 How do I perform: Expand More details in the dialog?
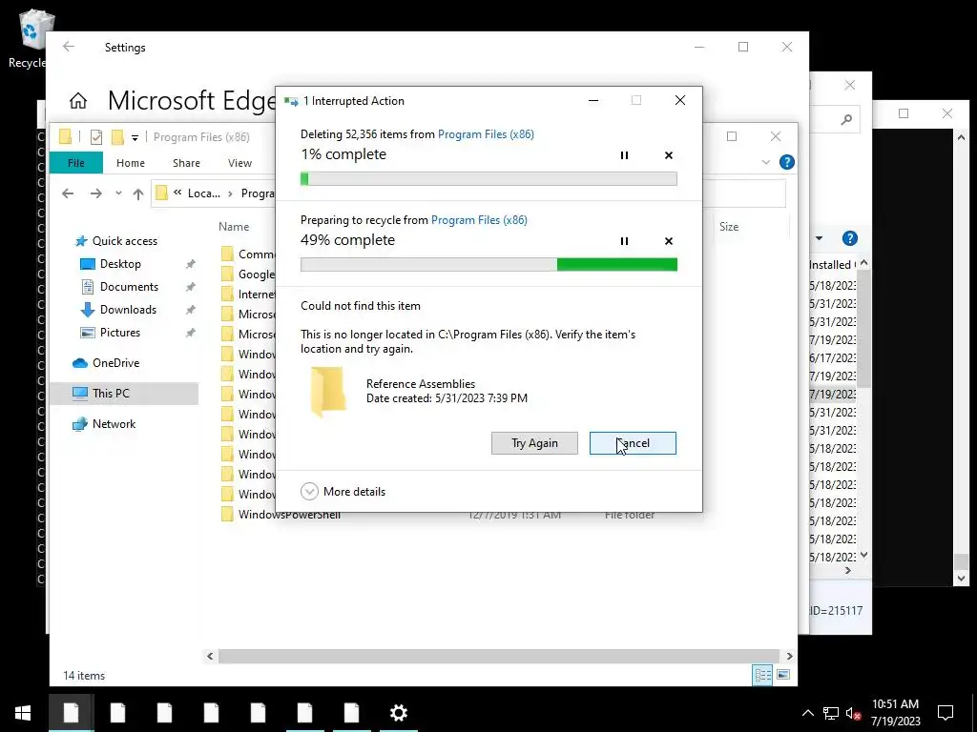pyautogui.click(x=343, y=492)
